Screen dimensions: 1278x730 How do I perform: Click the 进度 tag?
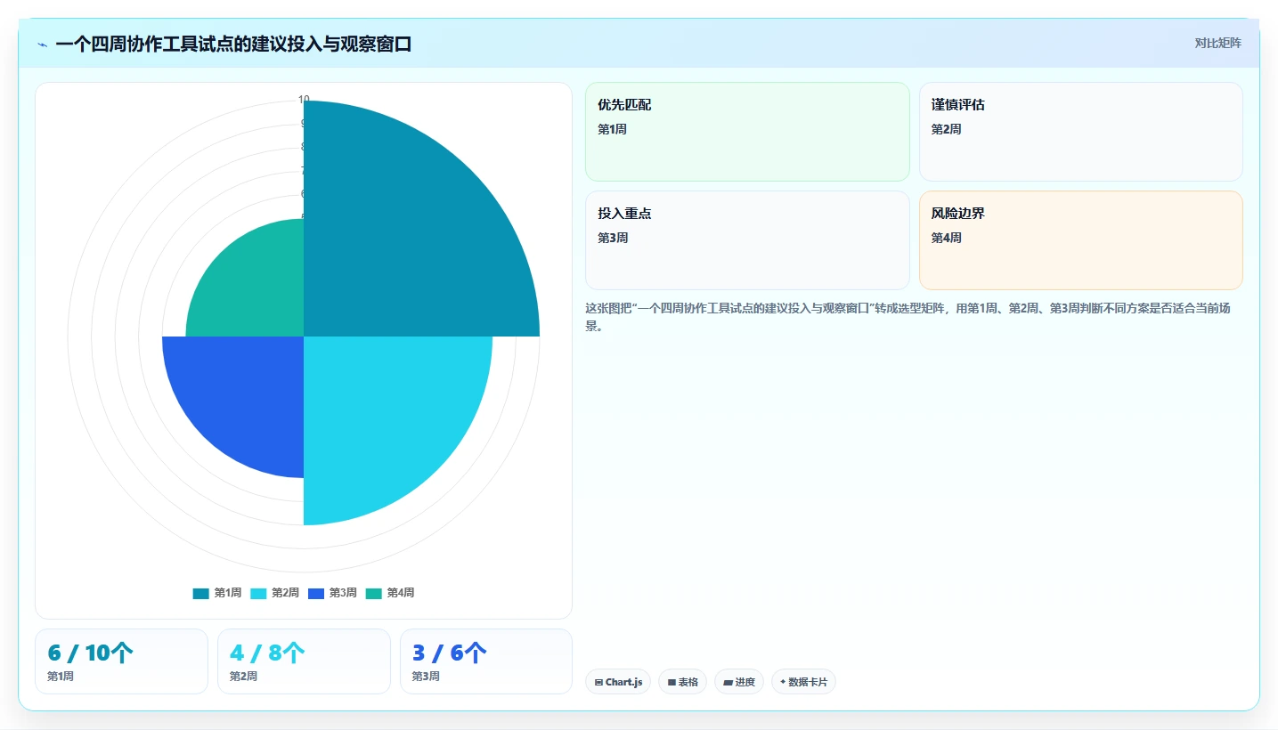[739, 682]
